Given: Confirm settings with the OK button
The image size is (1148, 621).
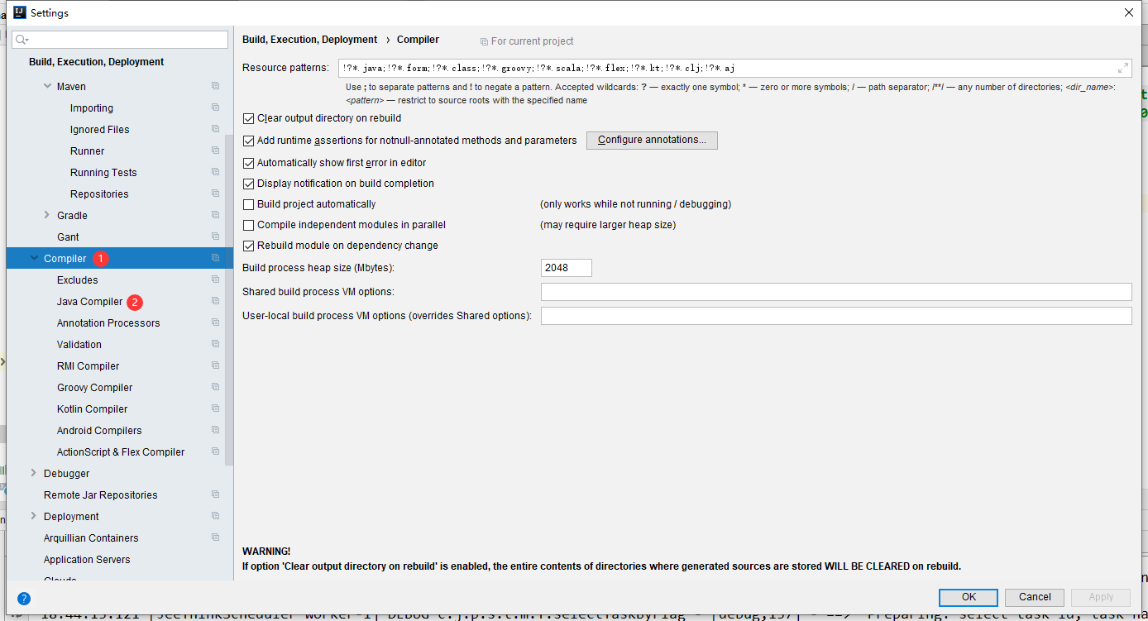Looking at the screenshot, I should click(x=969, y=597).
